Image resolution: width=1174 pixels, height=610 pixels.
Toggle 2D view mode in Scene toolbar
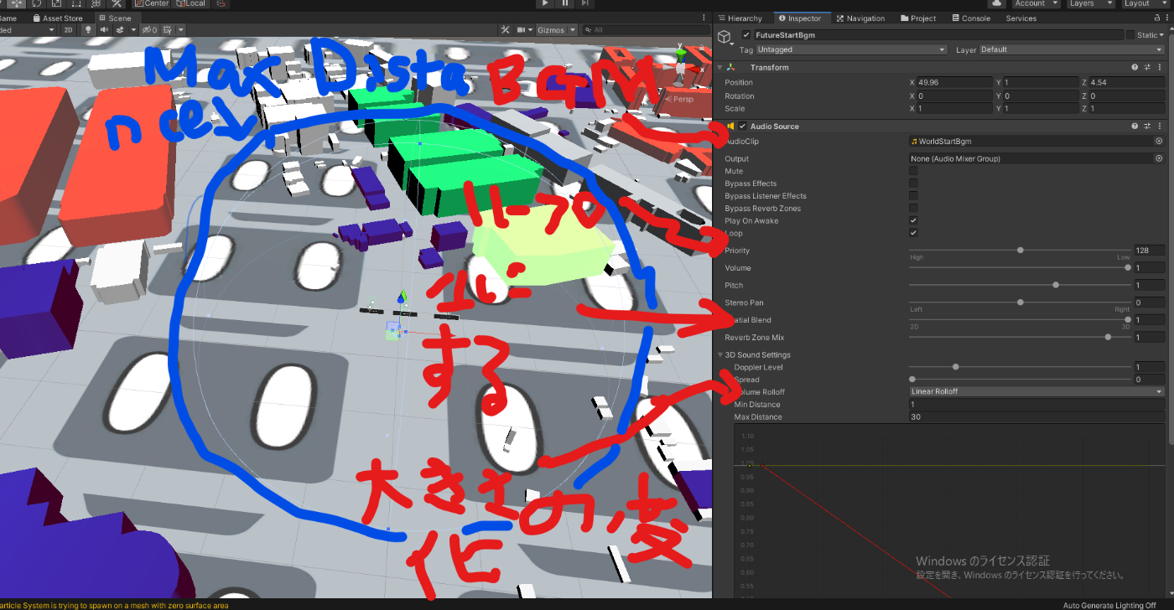coord(69,30)
